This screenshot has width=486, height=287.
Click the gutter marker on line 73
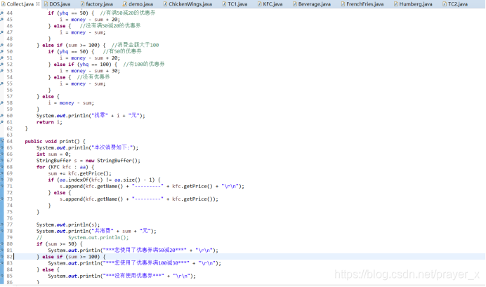pos(2,199)
